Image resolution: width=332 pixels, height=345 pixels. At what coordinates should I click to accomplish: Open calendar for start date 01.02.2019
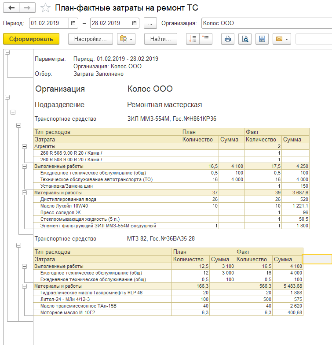click(73, 23)
